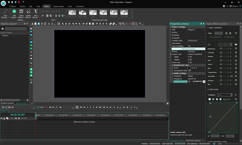Apply the Auto levels quick style
Screen dimensions: 242x145
click(x=83, y=13)
